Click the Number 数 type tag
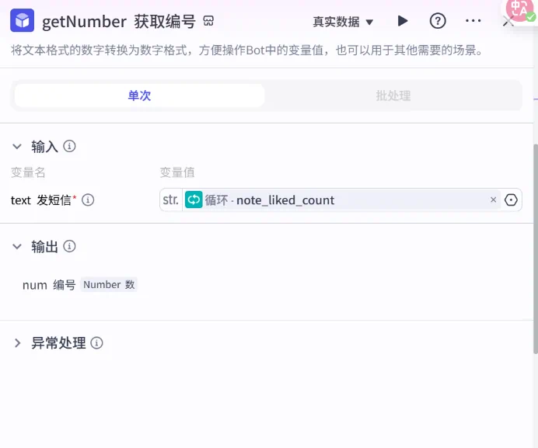 [109, 284]
